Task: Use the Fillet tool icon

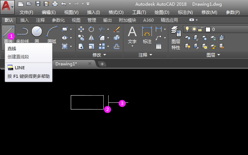Action: tap(102, 38)
